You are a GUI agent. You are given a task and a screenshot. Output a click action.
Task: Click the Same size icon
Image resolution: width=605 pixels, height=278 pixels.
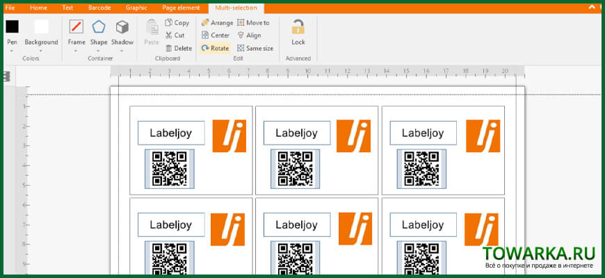coord(241,48)
